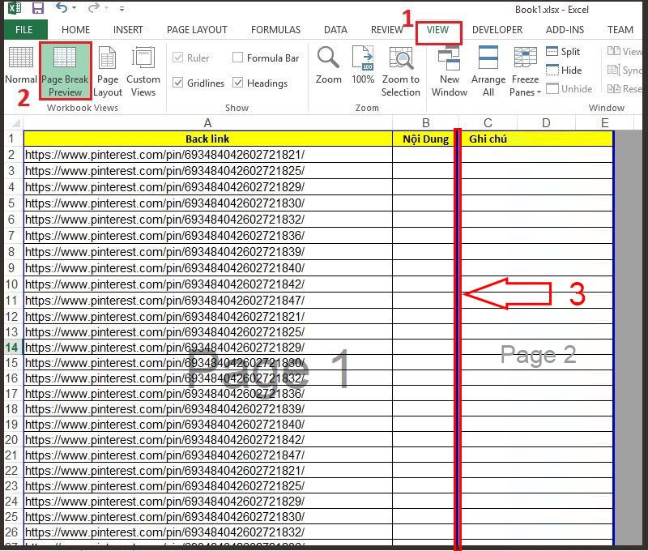The height and width of the screenshot is (551, 648).
Task: Switch to the HOME tab
Action: (75, 30)
